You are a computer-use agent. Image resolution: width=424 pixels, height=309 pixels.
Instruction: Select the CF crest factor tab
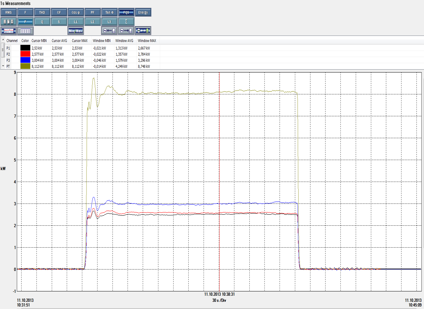59,13
